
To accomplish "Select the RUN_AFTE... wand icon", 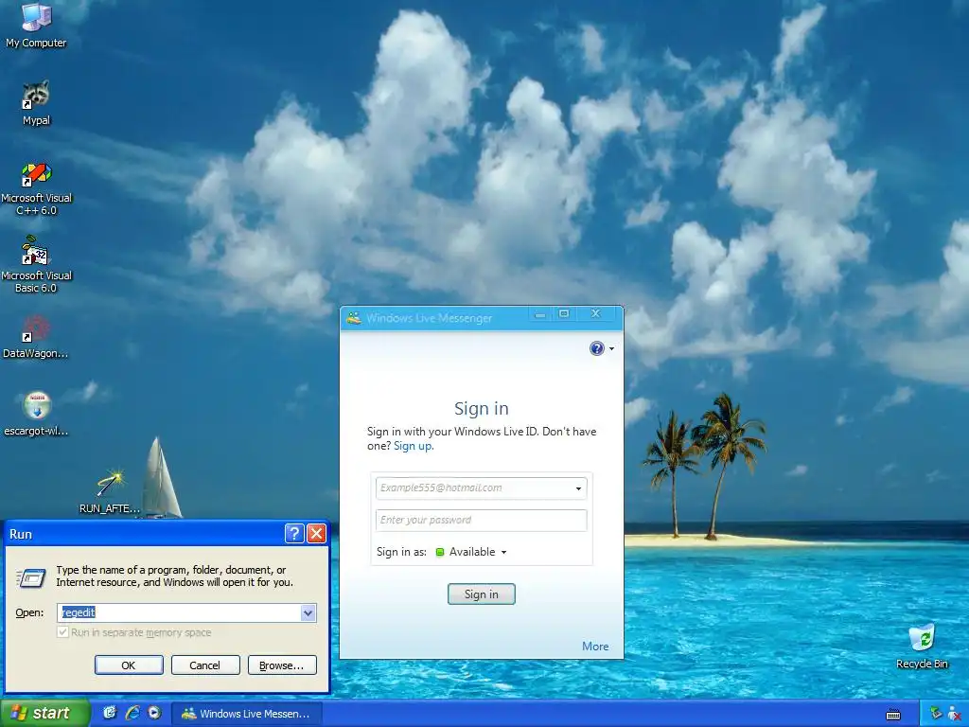I will tap(110, 491).
